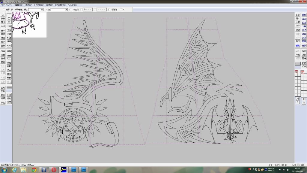Launch Google Chrome from the taskbar
Screen dimensions: 307x173
tap(34, 170)
